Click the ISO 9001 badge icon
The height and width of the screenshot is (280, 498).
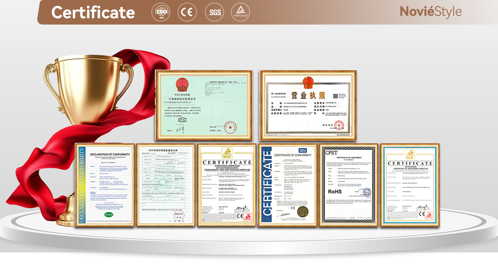tap(161, 12)
